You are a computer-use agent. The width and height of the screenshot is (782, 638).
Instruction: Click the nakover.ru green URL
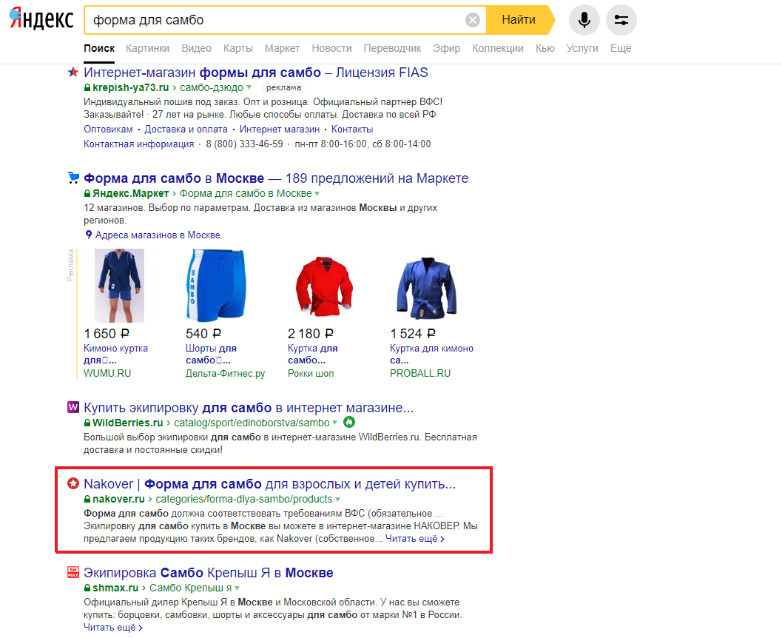click(118, 500)
